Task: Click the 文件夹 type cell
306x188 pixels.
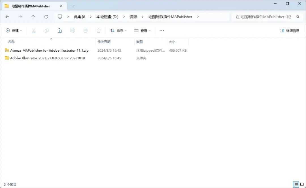Action: (141, 58)
